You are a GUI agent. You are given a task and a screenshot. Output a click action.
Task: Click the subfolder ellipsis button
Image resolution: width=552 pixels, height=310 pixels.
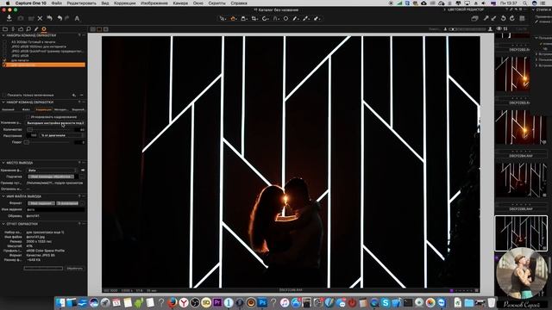(x=82, y=177)
